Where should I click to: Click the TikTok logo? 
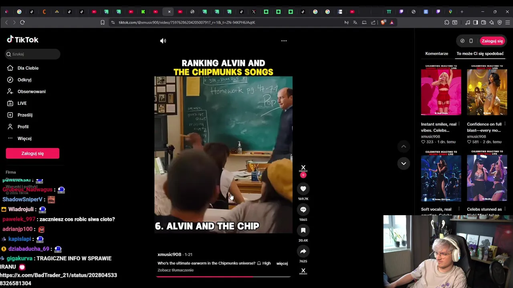pyautogui.click(x=22, y=40)
